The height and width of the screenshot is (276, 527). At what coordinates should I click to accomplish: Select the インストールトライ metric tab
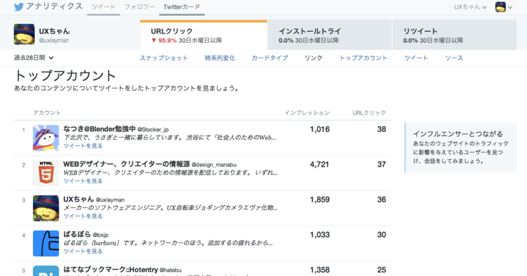coord(330,35)
